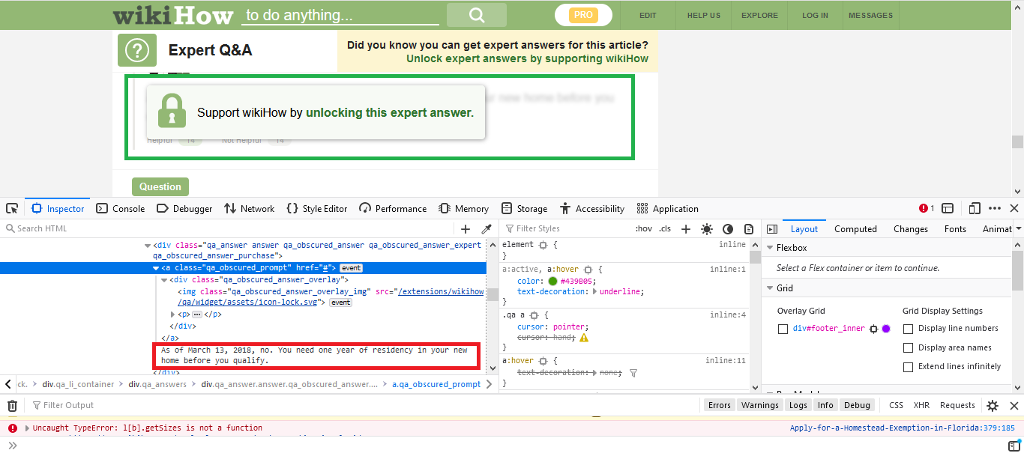Toggle the Logs console filter
1024x468 pixels.
tap(798, 405)
